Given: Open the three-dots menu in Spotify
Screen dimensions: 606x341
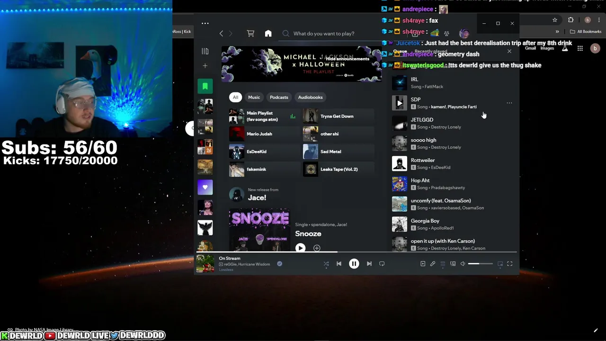Looking at the screenshot, I should click(x=205, y=23).
